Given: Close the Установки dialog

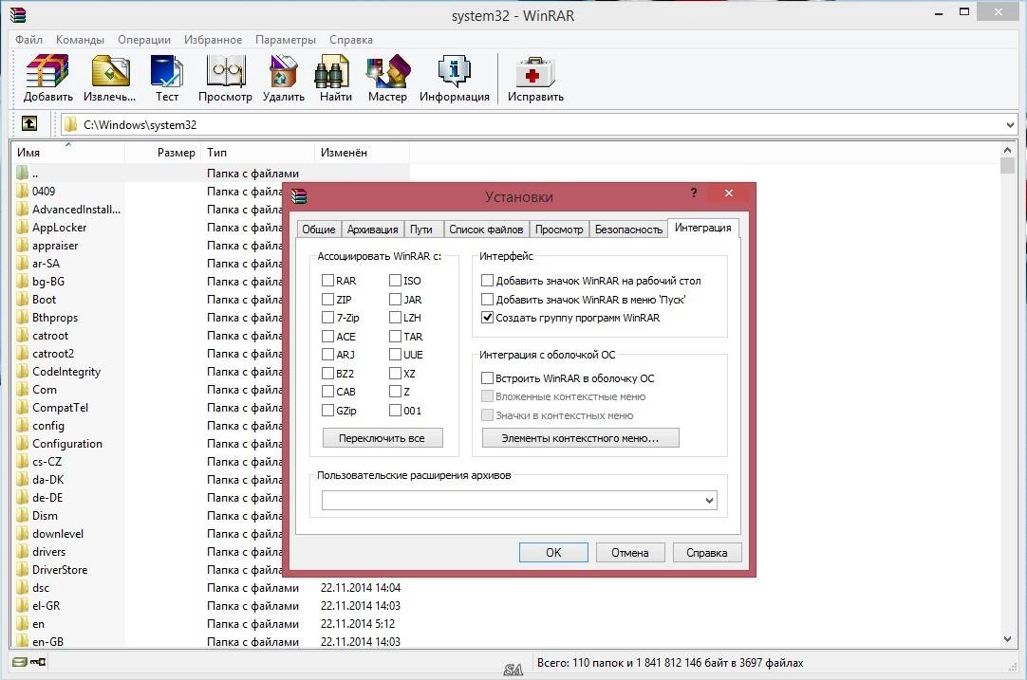Looking at the screenshot, I should 728,193.
